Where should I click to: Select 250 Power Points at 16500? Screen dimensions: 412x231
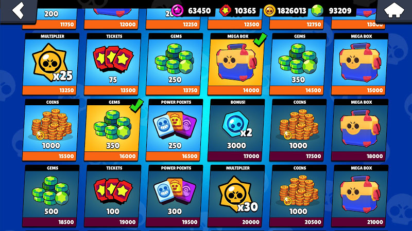(x=175, y=130)
